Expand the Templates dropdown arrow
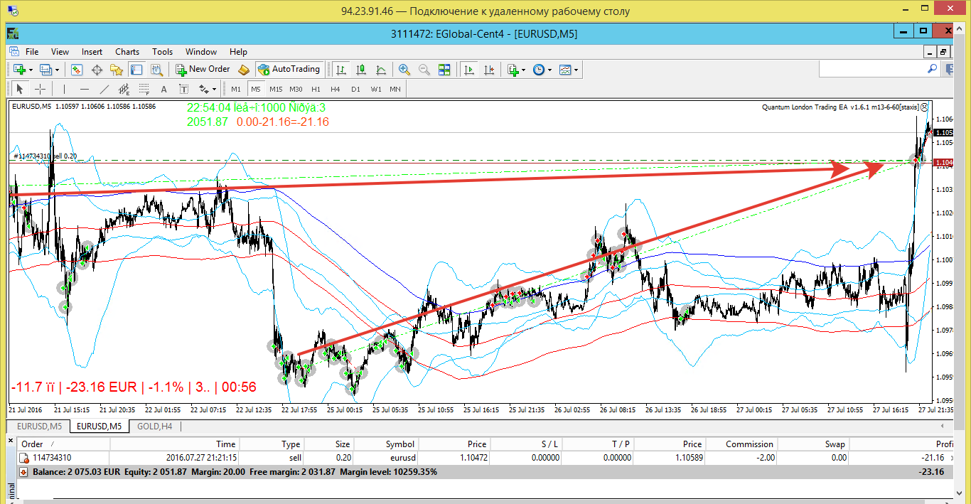Screen dimensions: 971x504 tap(576, 70)
